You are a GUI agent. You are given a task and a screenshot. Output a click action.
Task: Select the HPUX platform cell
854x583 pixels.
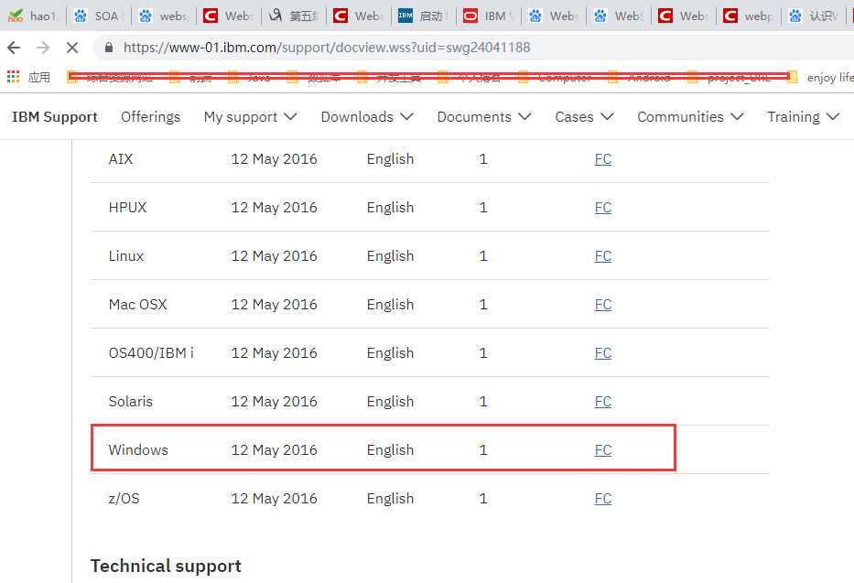click(127, 208)
